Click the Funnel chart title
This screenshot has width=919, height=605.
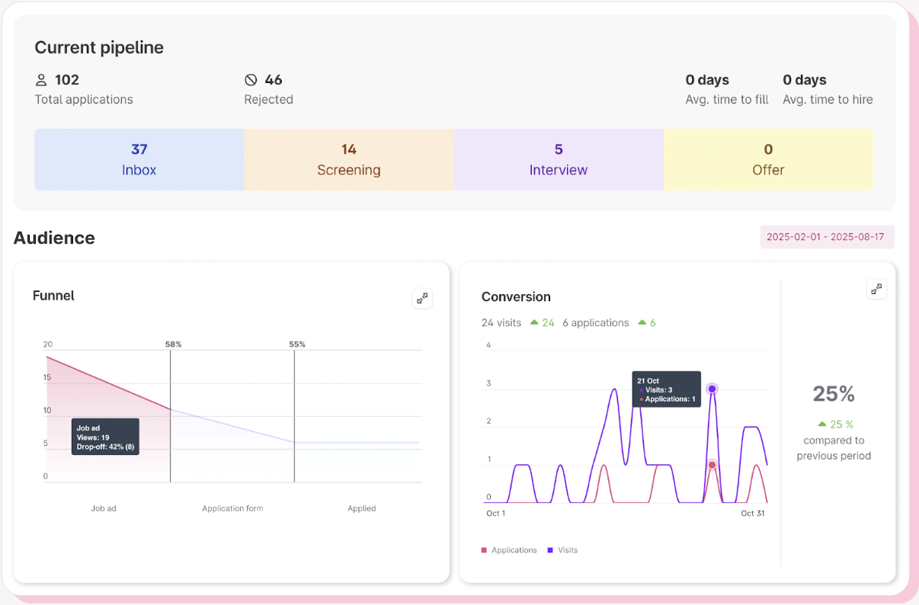(53, 296)
